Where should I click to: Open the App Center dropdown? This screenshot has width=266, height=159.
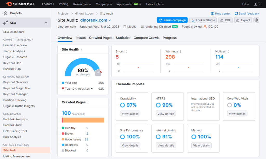[x=129, y=4]
